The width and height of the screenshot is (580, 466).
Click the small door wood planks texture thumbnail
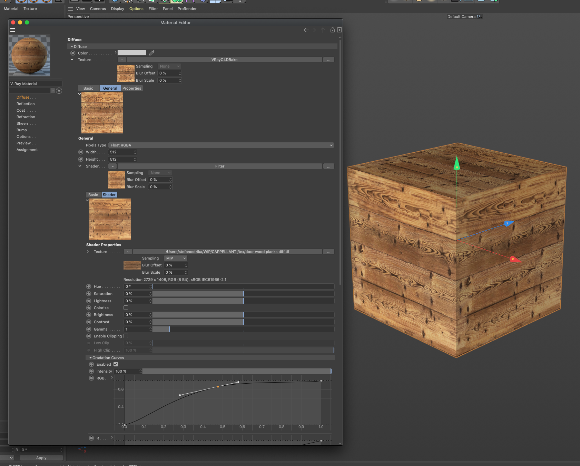(132, 265)
